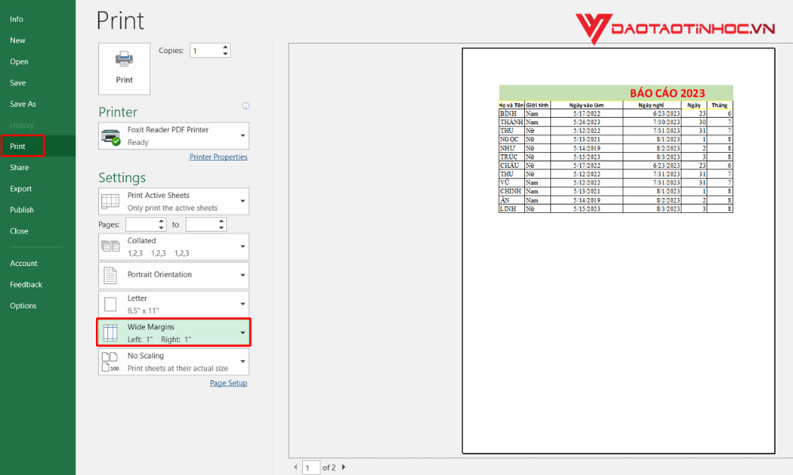Open the Export section in sidebar
Image resolution: width=793 pixels, height=475 pixels.
click(20, 188)
